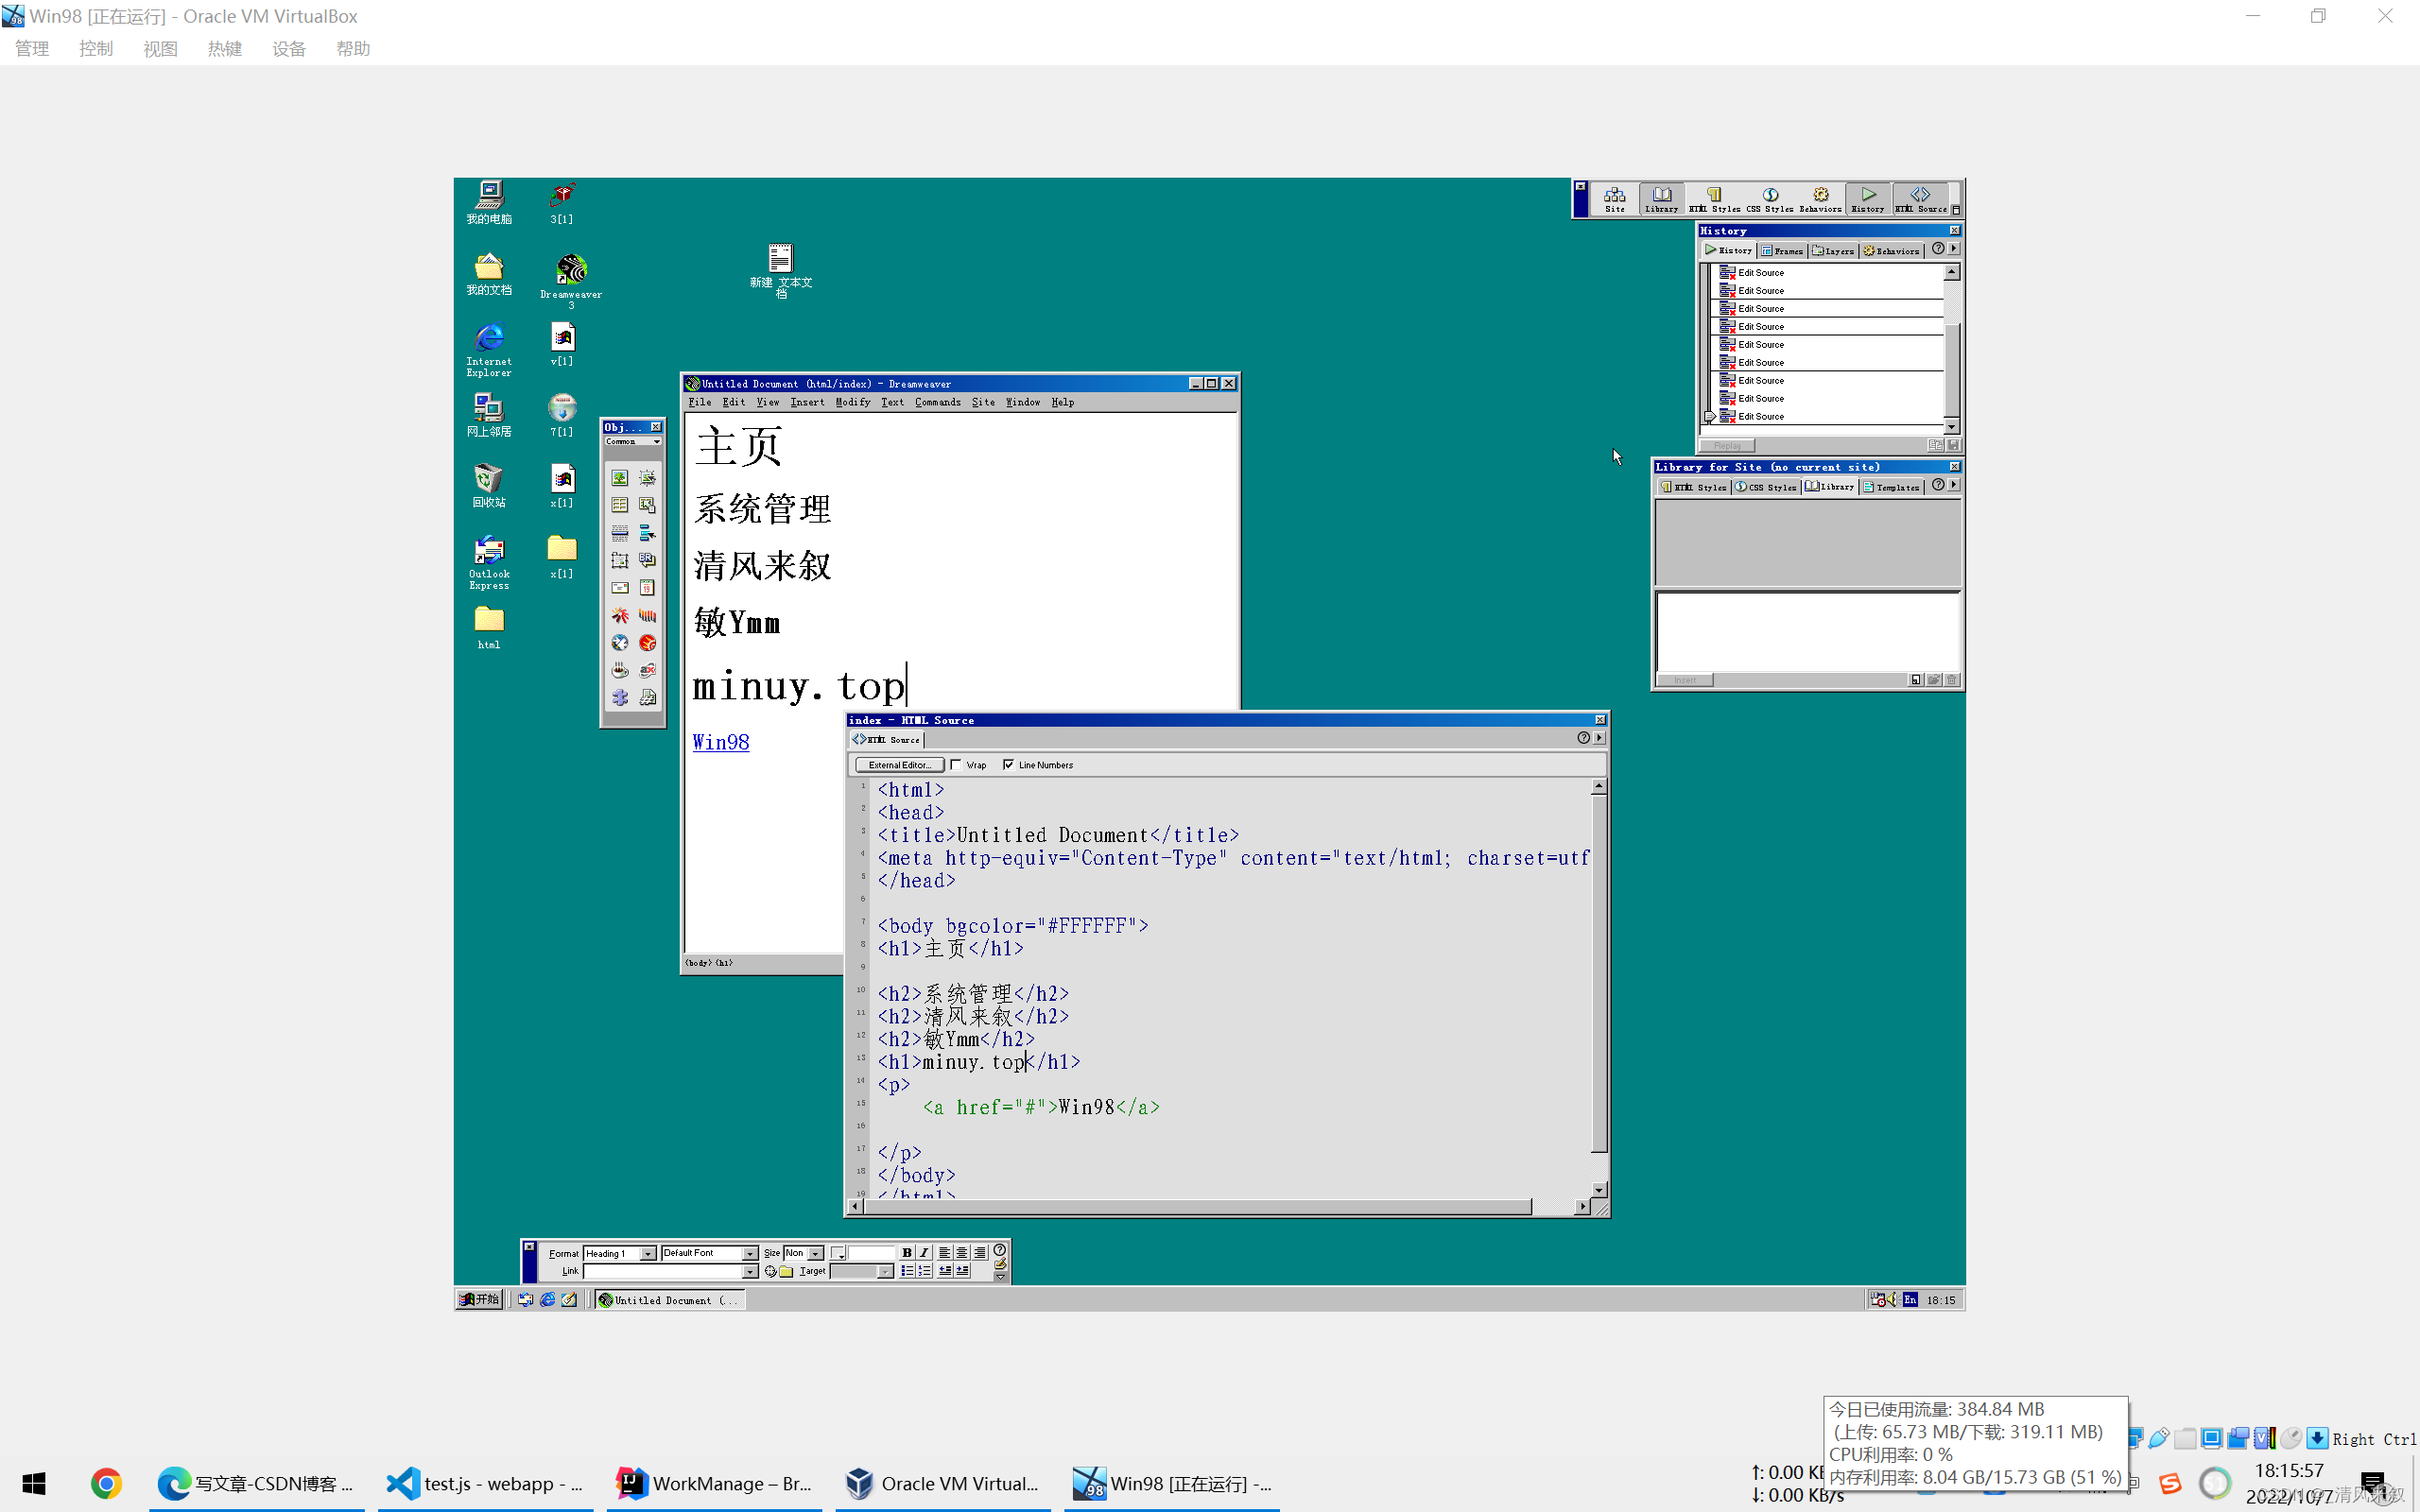The width and height of the screenshot is (2420, 1512).
Task: Insert E-Mail Link from the Objects palette
Action: pos(620,588)
